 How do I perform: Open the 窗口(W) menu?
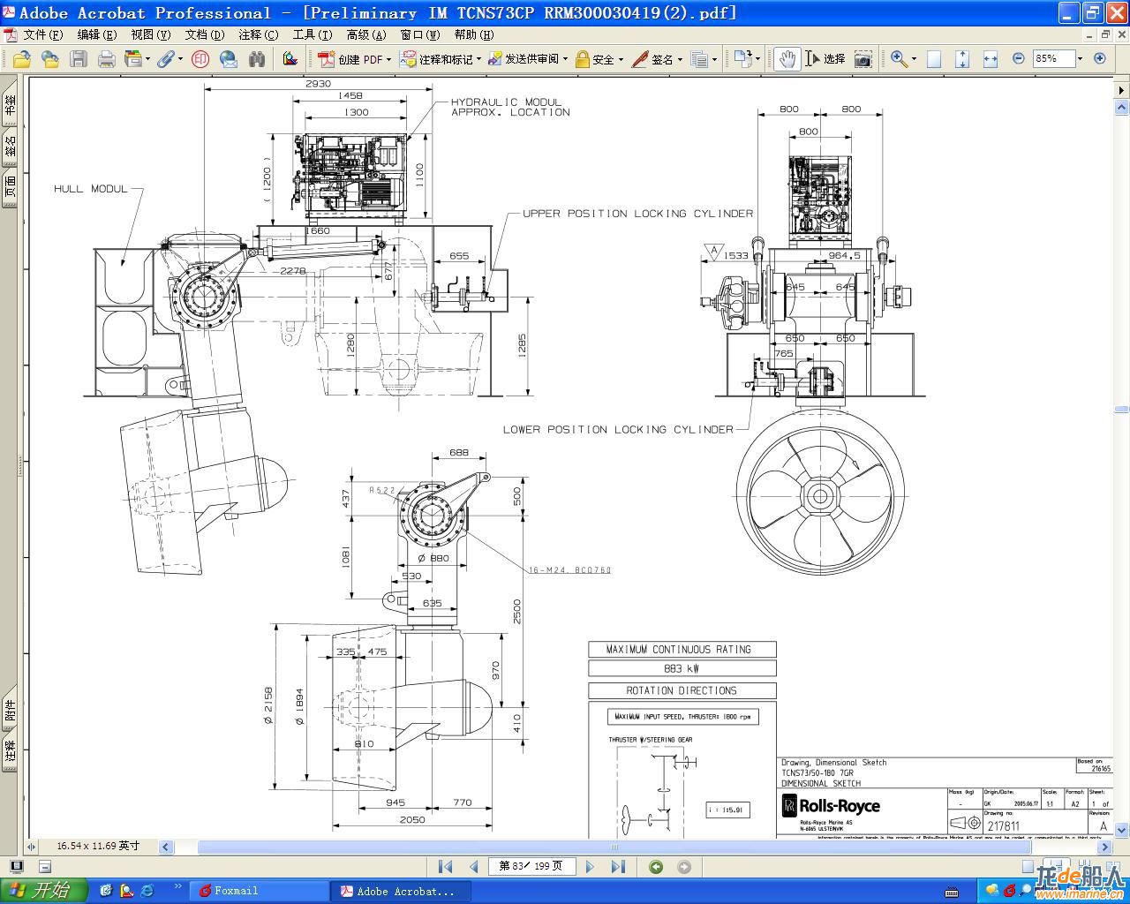tap(420, 34)
